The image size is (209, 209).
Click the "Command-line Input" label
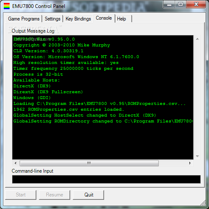[x=33, y=171]
